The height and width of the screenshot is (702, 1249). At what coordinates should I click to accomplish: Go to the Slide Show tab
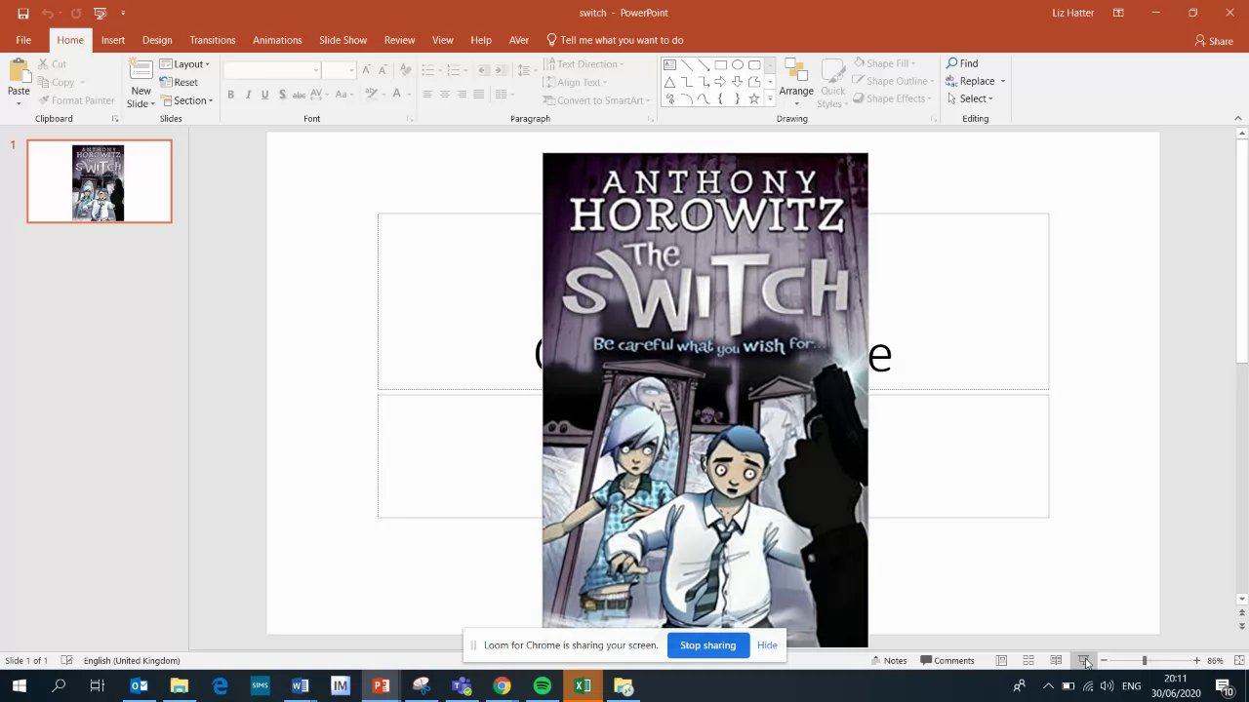[343, 40]
